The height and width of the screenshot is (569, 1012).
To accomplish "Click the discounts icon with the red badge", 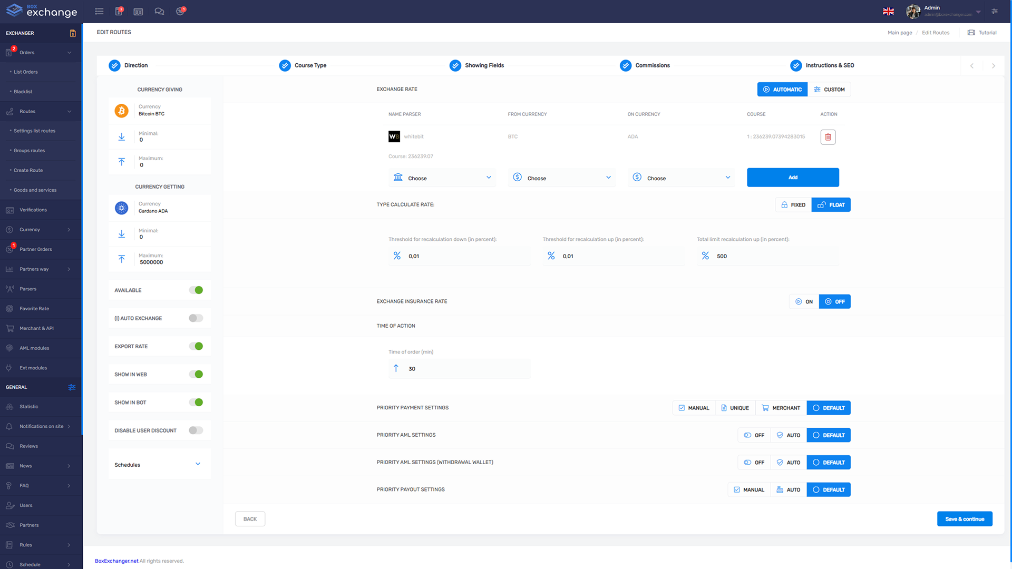I will coord(180,11).
